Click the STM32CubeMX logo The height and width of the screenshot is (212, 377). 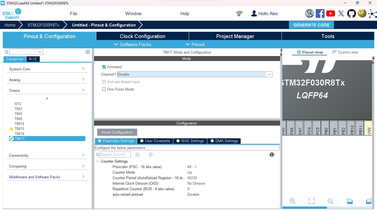click(x=12, y=14)
